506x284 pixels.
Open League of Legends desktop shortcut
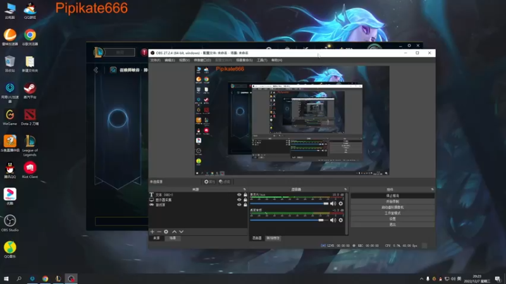click(30, 146)
